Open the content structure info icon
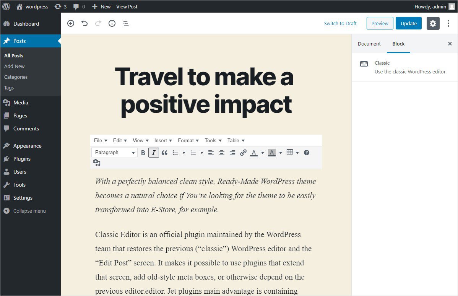Viewport: 458px width, 296px height. point(112,23)
